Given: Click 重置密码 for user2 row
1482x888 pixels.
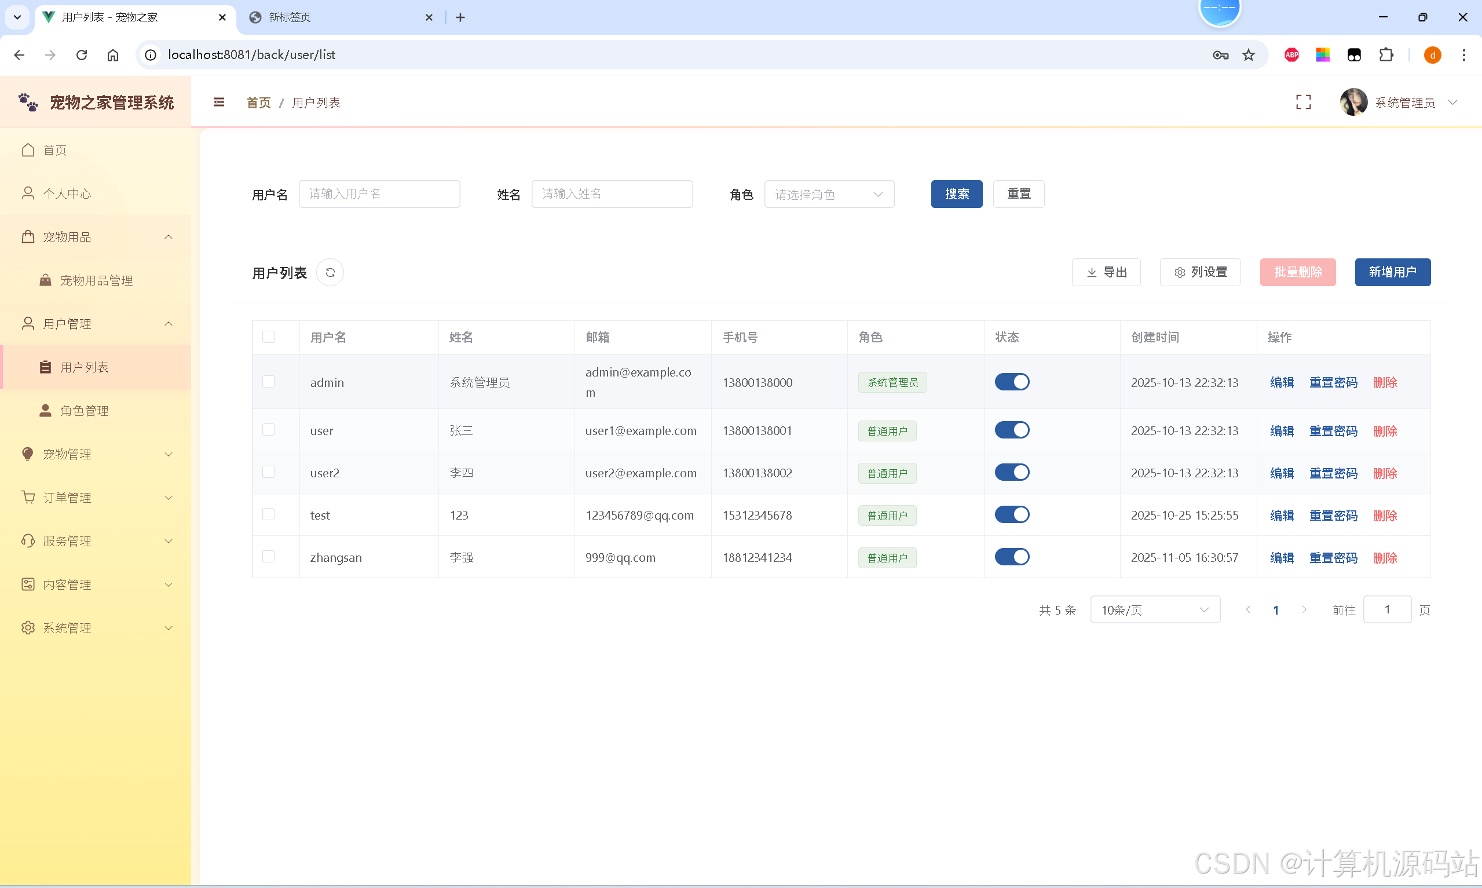Looking at the screenshot, I should 1333,473.
